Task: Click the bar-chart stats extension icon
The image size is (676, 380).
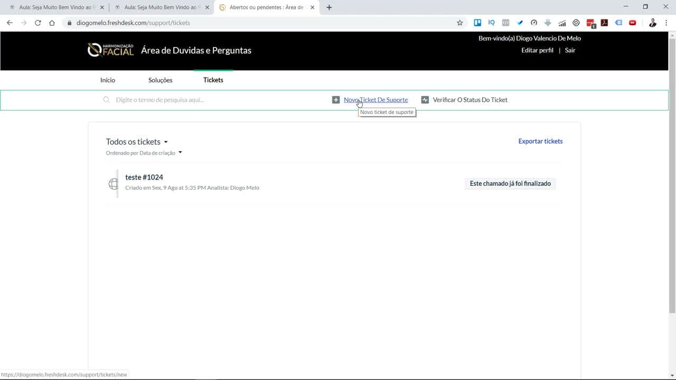Action: [562, 23]
